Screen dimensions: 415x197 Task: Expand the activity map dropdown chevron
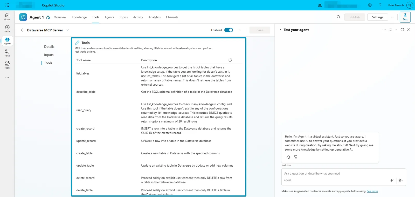coord(396,30)
